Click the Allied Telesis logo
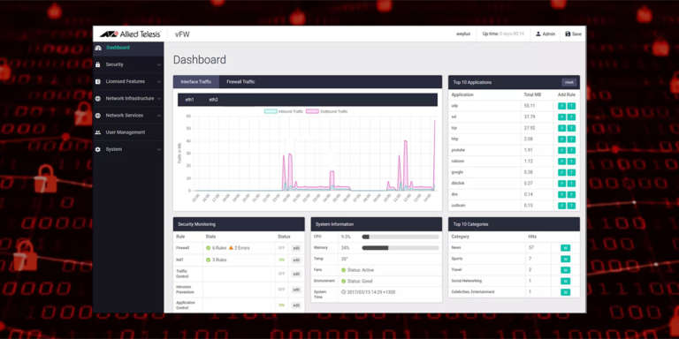Image resolution: width=679 pixels, height=339 pixels. coord(130,34)
